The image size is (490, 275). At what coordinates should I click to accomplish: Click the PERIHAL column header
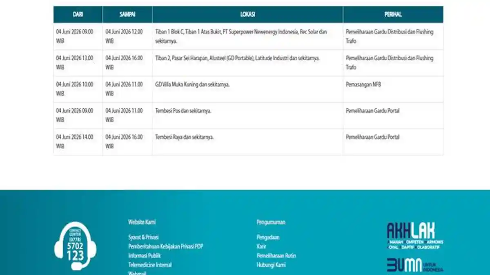393,14
